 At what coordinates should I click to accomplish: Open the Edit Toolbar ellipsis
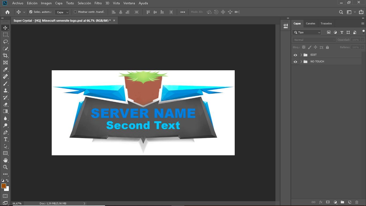coord(5,174)
